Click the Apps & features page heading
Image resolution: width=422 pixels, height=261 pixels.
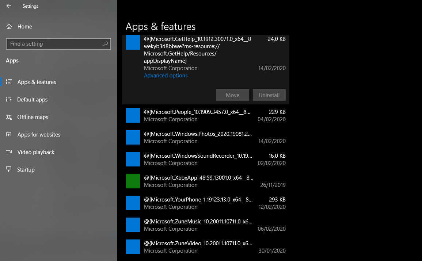160,27
